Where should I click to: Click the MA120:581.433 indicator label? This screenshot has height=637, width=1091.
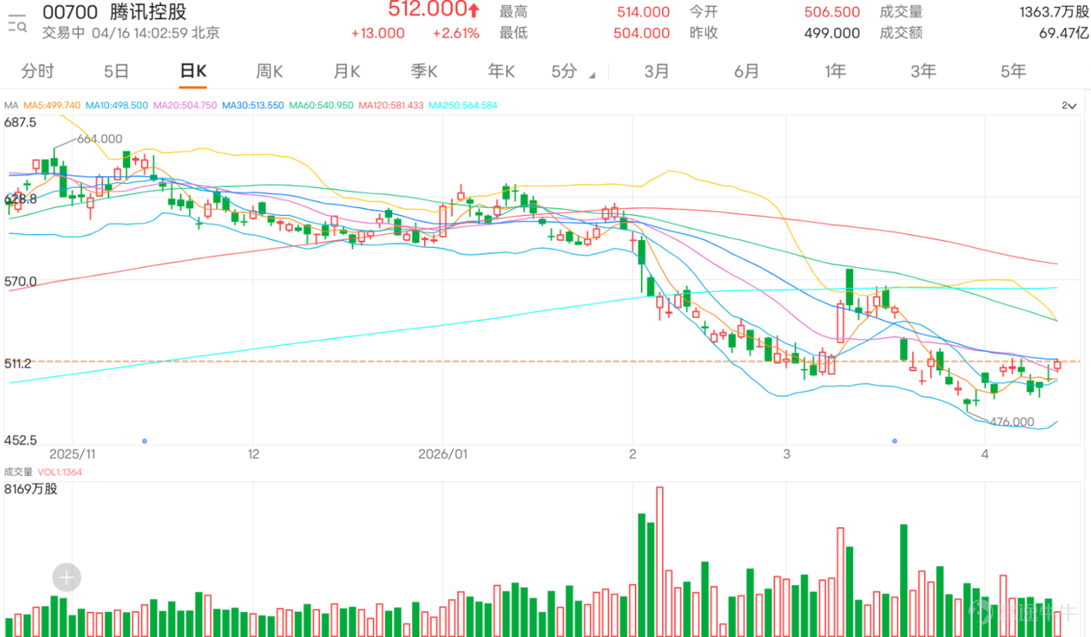(391, 106)
